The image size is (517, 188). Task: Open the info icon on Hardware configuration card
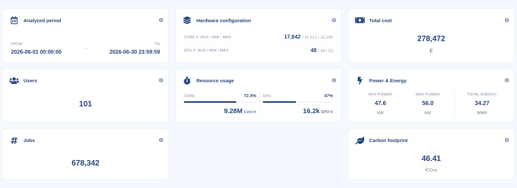pos(334,20)
